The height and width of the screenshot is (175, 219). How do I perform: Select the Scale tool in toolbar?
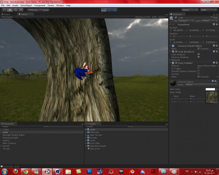[21, 10]
